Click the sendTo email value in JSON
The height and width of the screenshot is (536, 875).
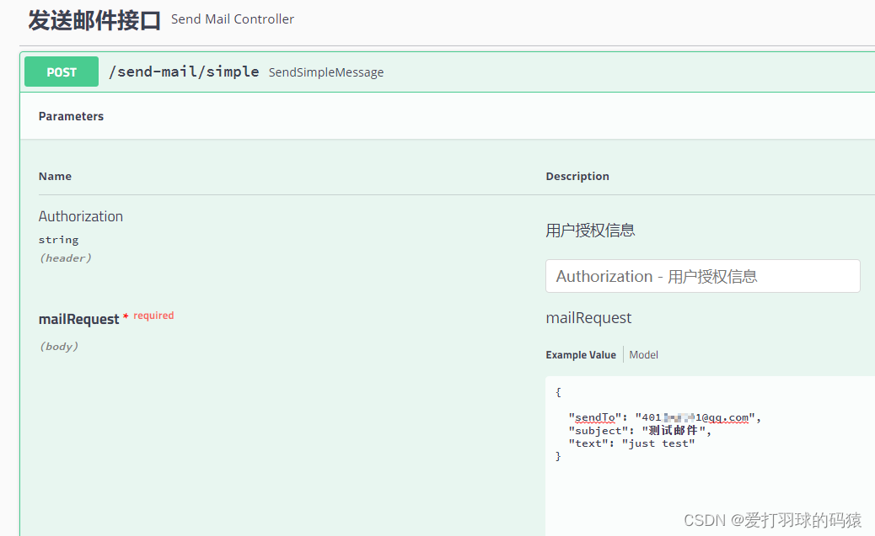pos(697,417)
